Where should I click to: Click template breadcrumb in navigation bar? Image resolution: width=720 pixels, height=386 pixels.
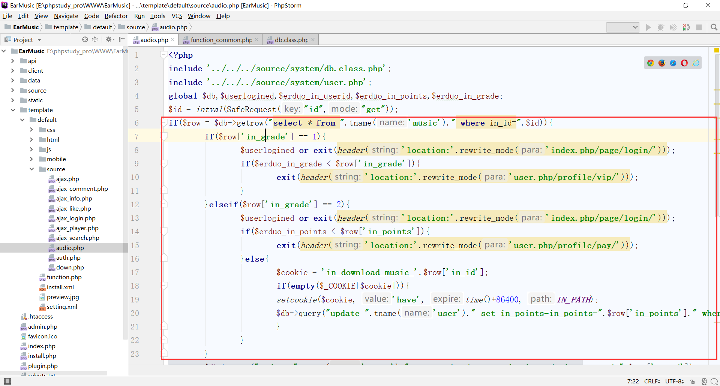[62, 27]
